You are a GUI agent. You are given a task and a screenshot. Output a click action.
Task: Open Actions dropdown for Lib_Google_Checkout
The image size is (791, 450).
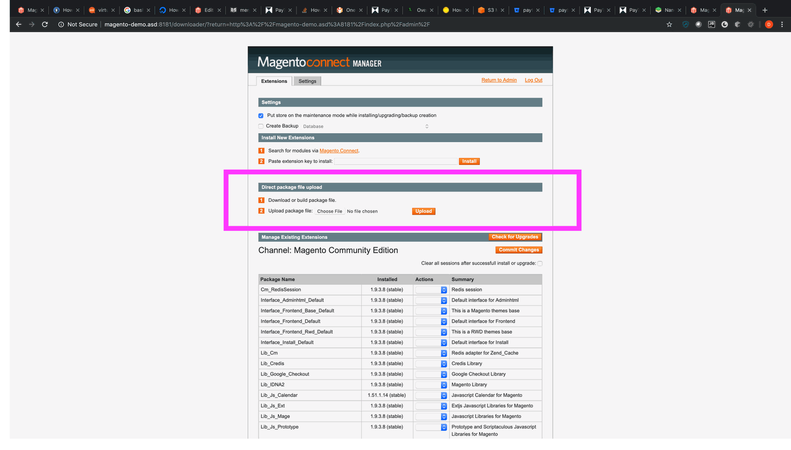431,375
